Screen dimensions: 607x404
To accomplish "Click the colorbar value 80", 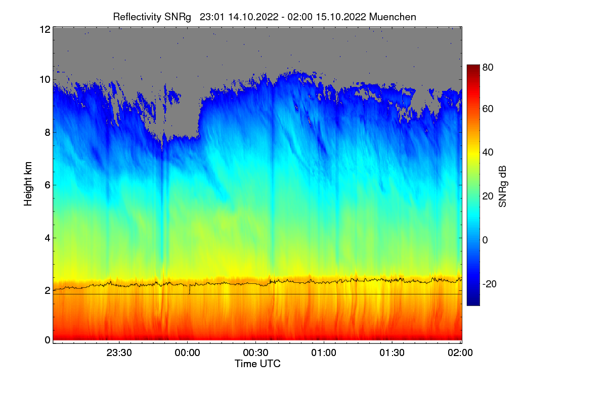I will click(488, 67).
